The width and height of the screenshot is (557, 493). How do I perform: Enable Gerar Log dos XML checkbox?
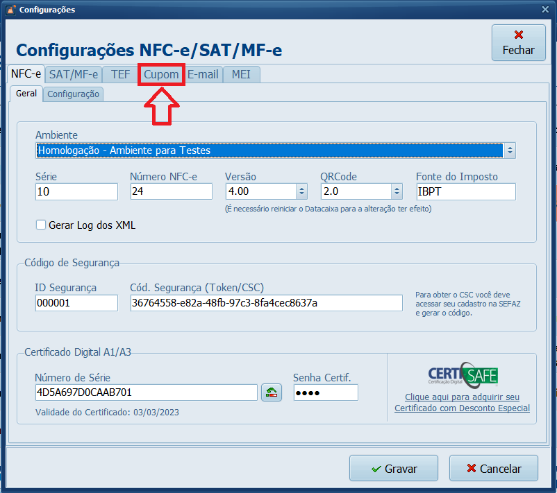(x=41, y=225)
